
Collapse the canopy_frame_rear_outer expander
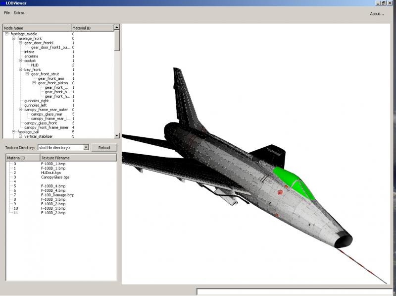coord(20,110)
